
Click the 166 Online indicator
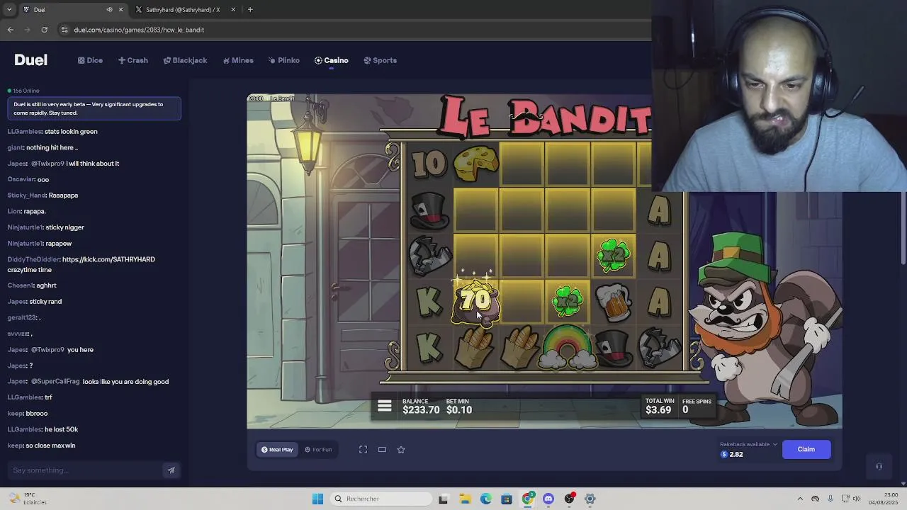coord(23,91)
